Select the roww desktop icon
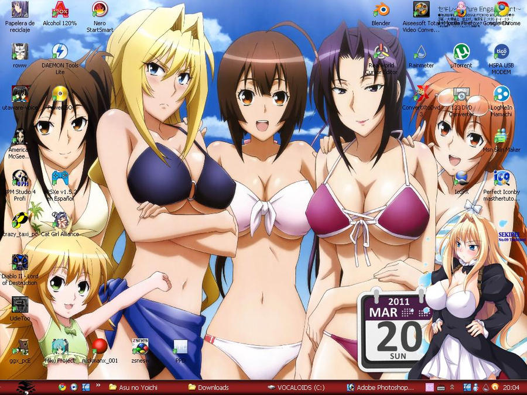This screenshot has height=395, width=527. tap(20, 56)
